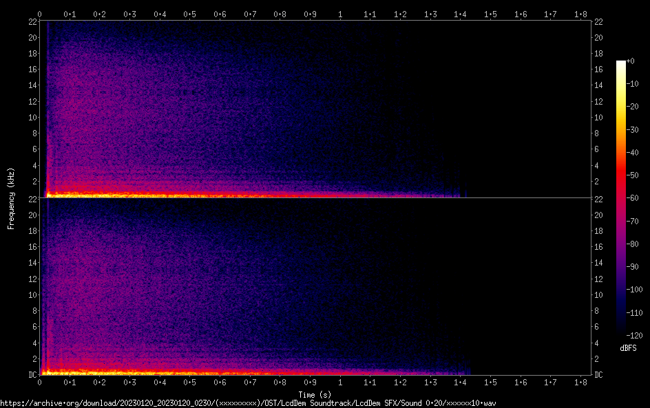Select the white top of dBFS color bar
The image size is (650, 408).
(x=621, y=63)
